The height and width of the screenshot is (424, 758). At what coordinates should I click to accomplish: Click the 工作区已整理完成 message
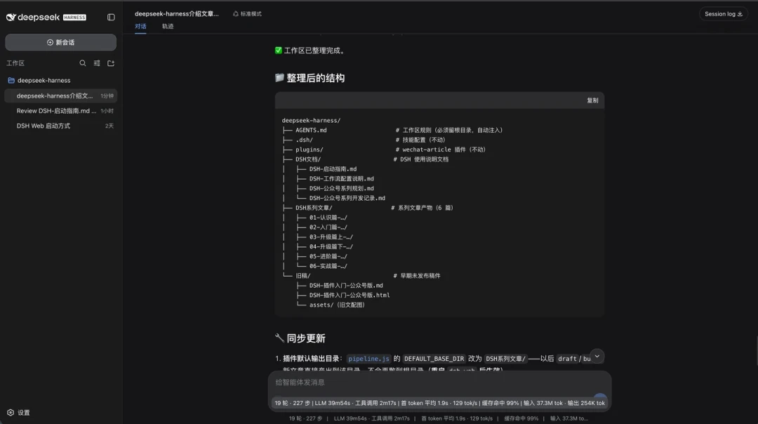click(x=314, y=51)
